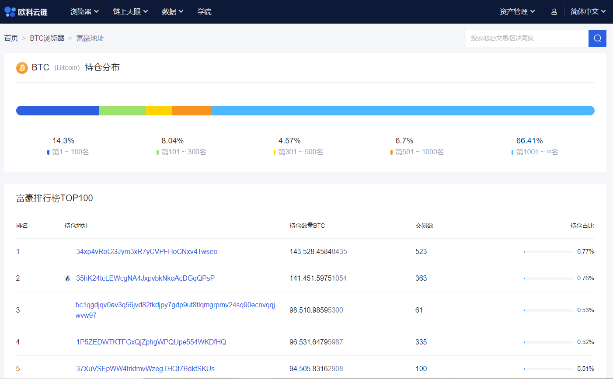This screenshot has height=379, width=613.
Task: Open the 链上天眼 dropdown
Action: 130,12
